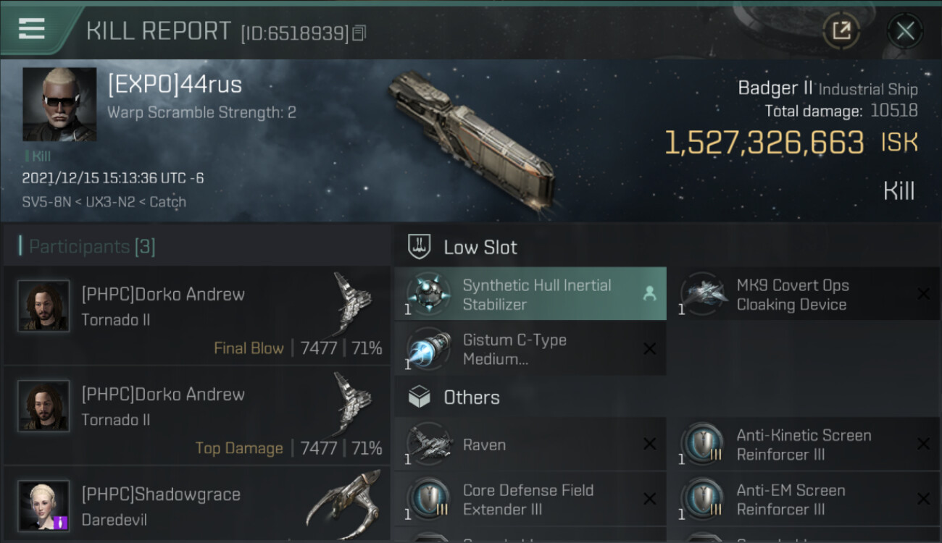
Task: Open the 44rus pilot portrait
Action: pyautogui.click(x=59, y=104)
